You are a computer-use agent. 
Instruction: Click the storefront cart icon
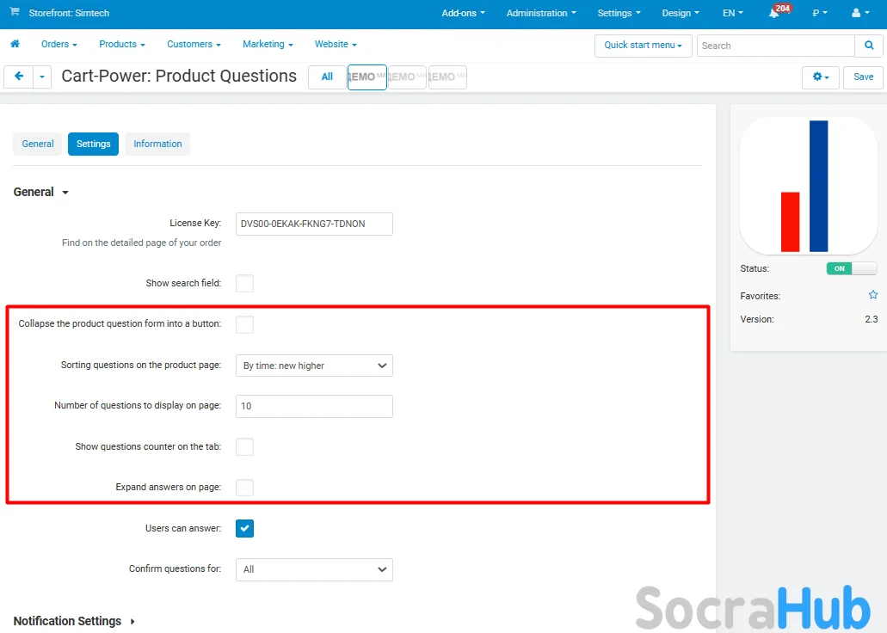pos(14,12)
